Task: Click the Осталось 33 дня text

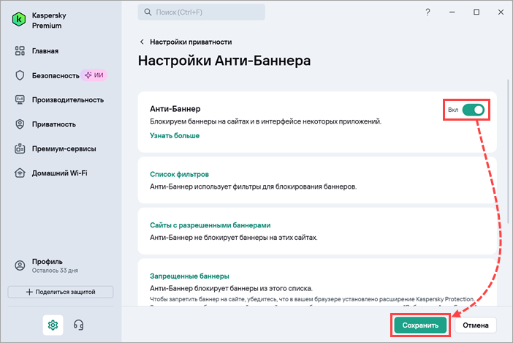Action: 55,271
